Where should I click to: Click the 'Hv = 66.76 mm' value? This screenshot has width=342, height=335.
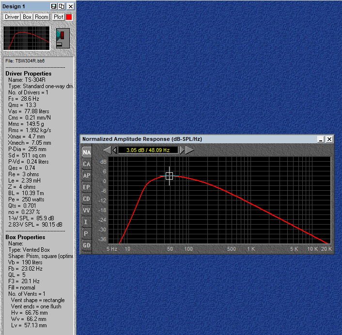[x=30, y=313]
